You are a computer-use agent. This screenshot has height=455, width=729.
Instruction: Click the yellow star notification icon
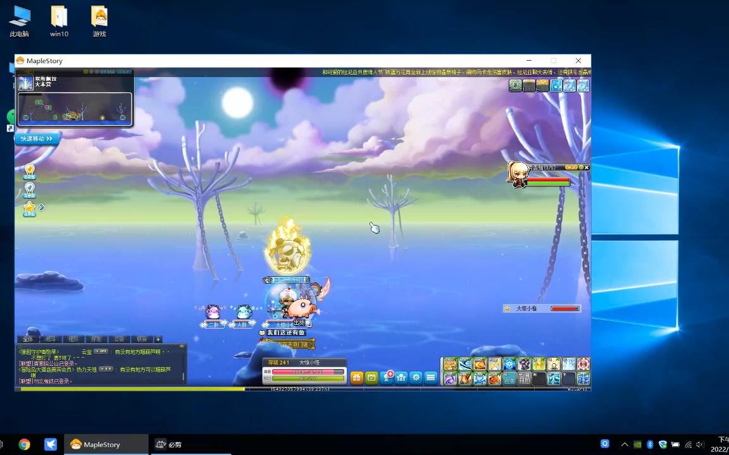click(30, 209)
